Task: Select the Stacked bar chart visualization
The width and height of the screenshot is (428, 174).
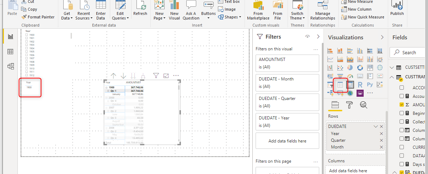Action: [330, 50]
